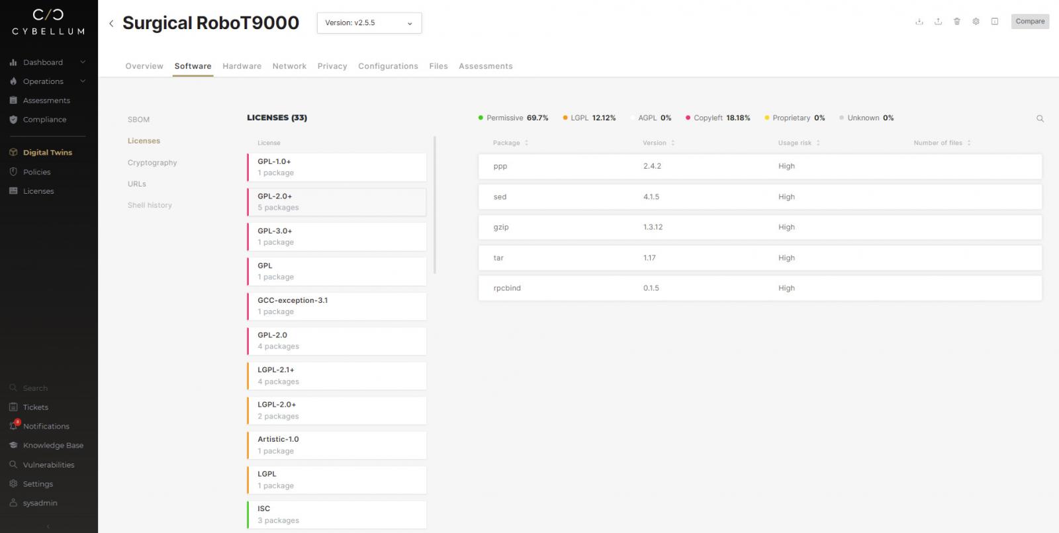Switch to the Files tab
Viewport: 1059px width, 533px height.
438,66
